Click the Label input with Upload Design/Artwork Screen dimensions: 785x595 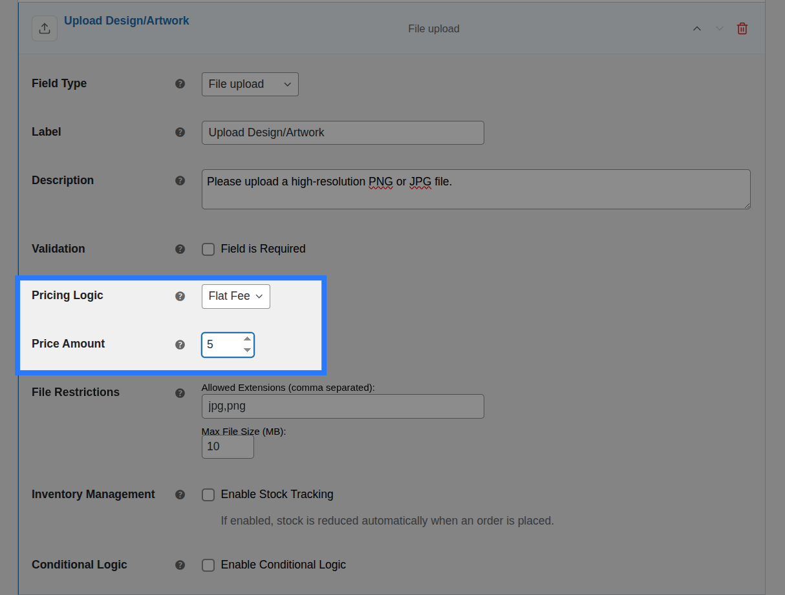coord(343,132)
